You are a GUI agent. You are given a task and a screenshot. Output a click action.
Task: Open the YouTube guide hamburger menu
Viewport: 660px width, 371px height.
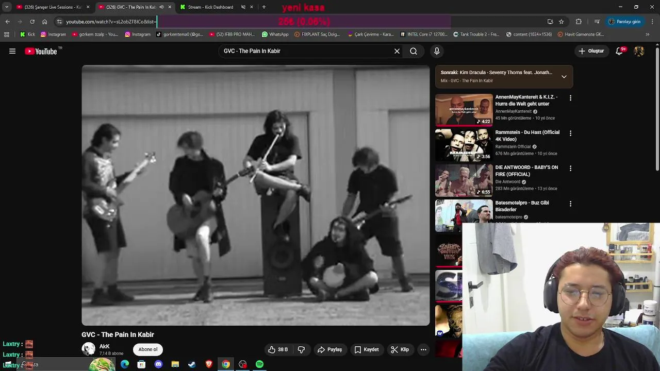point(12,51)
